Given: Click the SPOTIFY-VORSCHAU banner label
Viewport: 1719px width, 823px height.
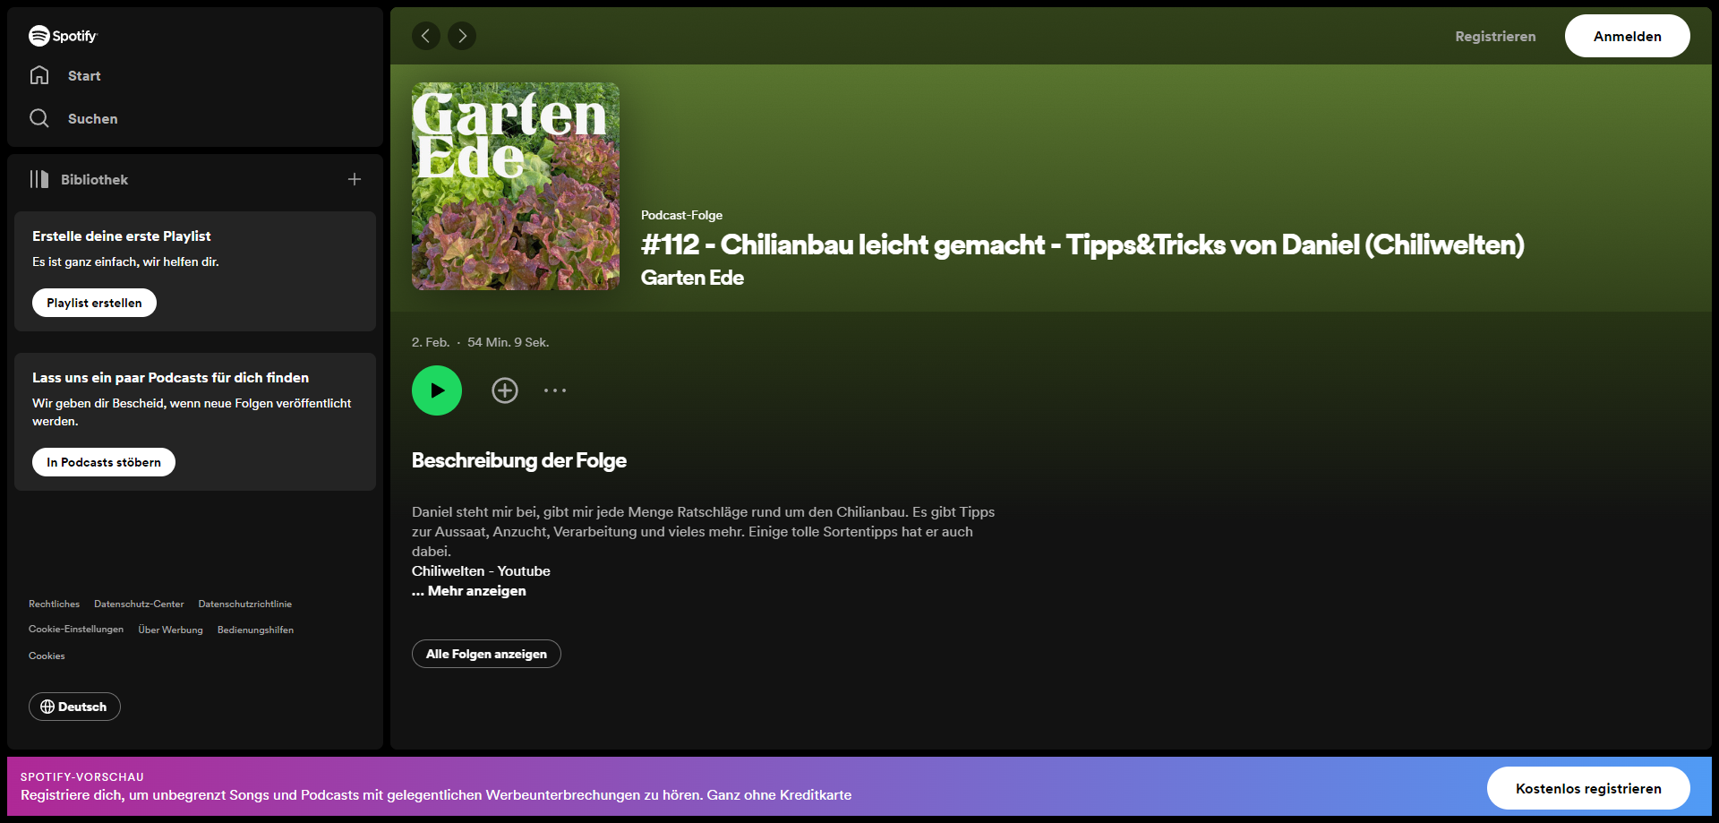Looking at the screenshot, I should coord(82,776).
